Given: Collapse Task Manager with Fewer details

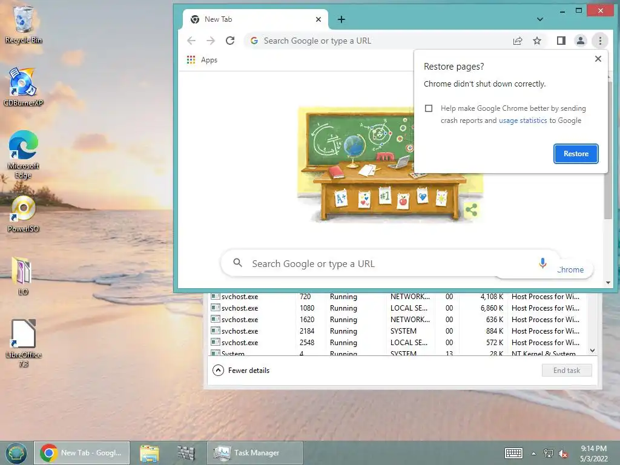Looking at the screenshot, I should pos(241,371).
